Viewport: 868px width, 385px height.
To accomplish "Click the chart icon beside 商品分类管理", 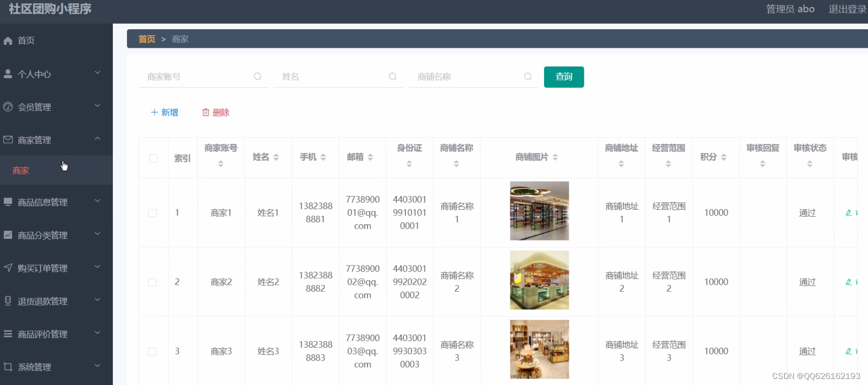I will 8,235.
